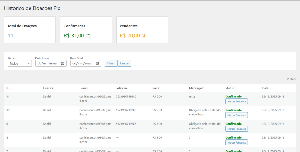This screenshot has height=152, width=300.
Task: Click Marcar Pendente for donation ID 8
Action: pyautogui.click(x=236, y=142)
